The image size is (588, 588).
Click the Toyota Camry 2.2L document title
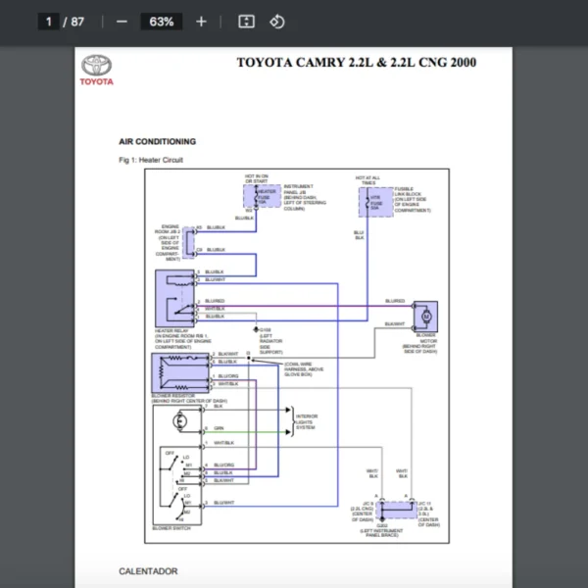(357, 63)
